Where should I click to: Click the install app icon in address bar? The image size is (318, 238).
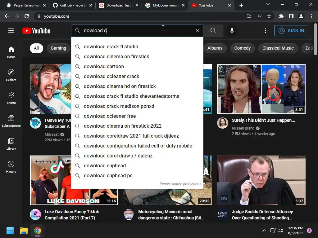click(x=249, y=16)
